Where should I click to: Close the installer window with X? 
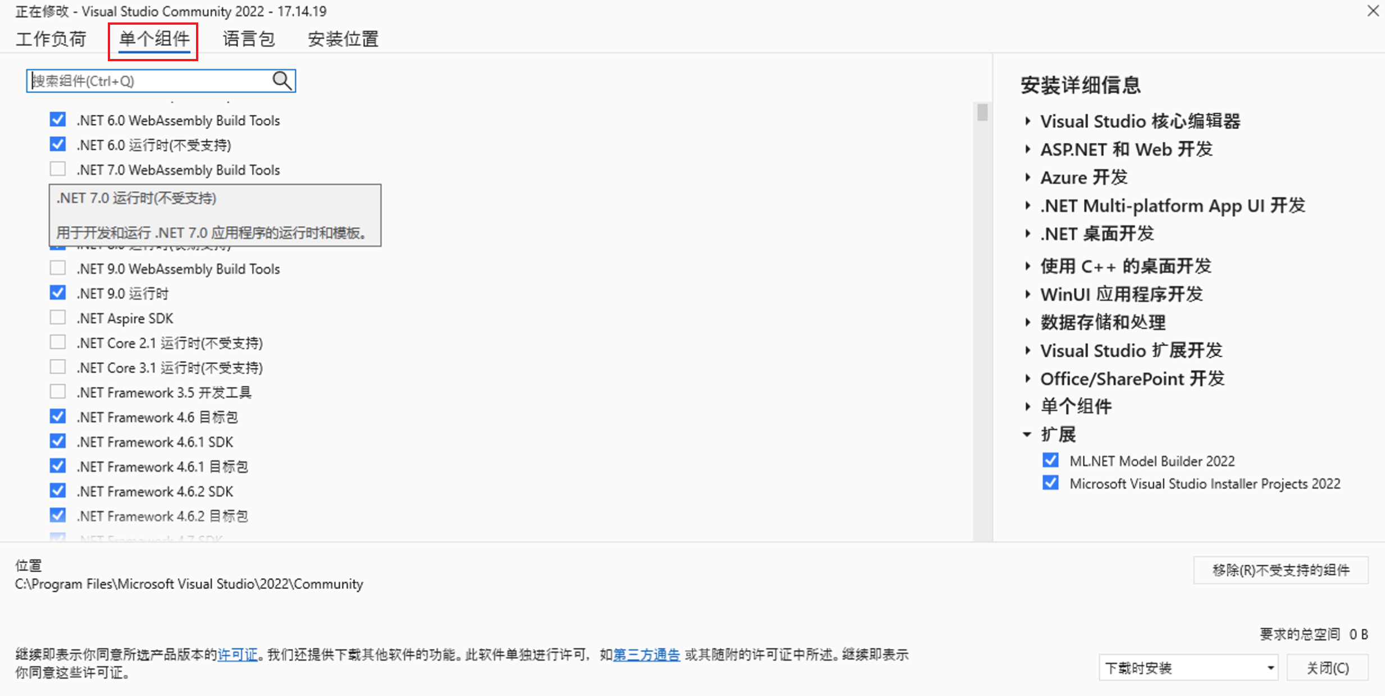click(1373, 11)
